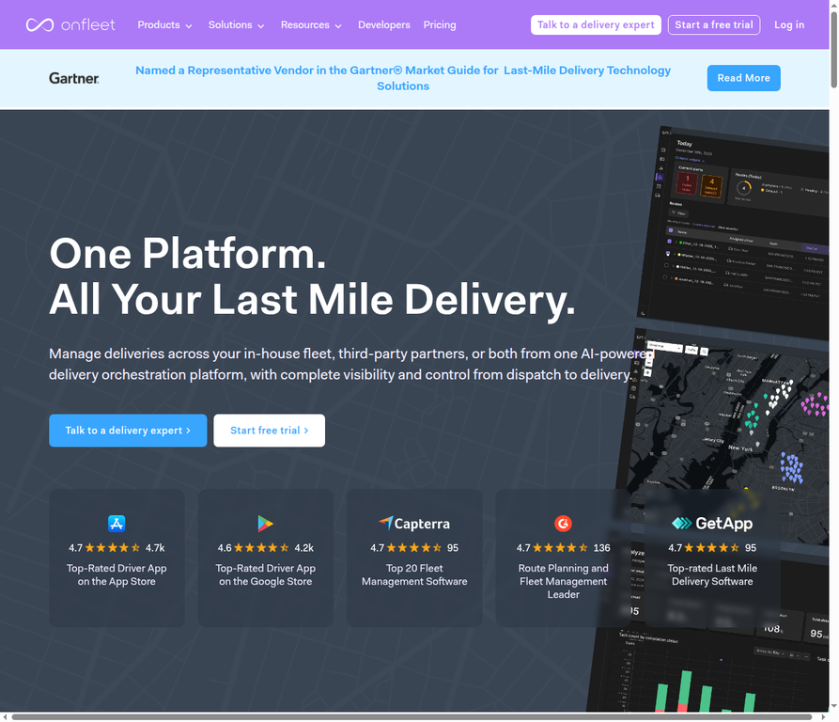Click the horizontal page scrollbar
Image resolution: width=839 pixels, height=722 pixels.
tap(412, 717)
